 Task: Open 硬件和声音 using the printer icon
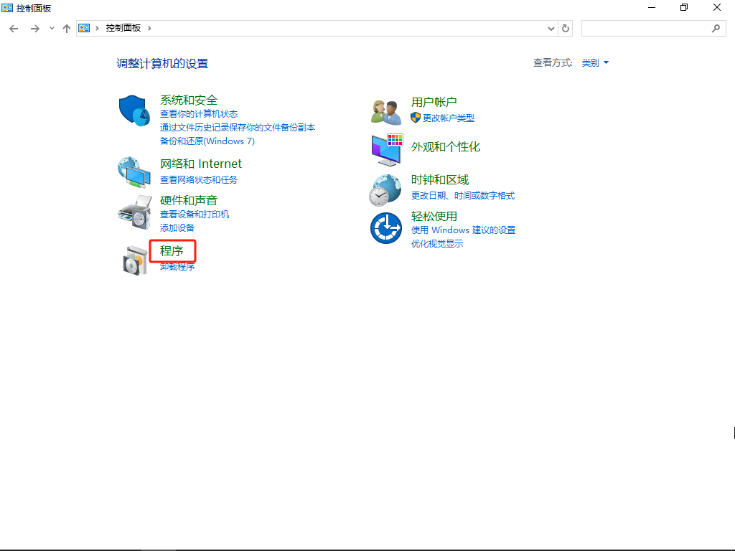134,212
